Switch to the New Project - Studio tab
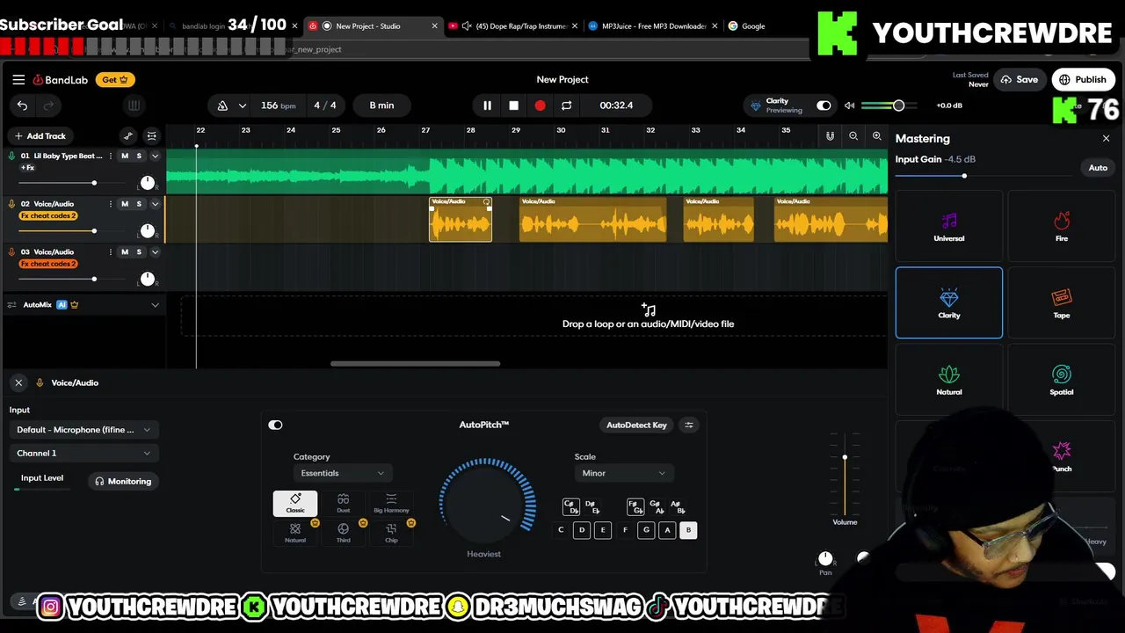Viewport: 1125px width, 633px height. pos(373,26)
